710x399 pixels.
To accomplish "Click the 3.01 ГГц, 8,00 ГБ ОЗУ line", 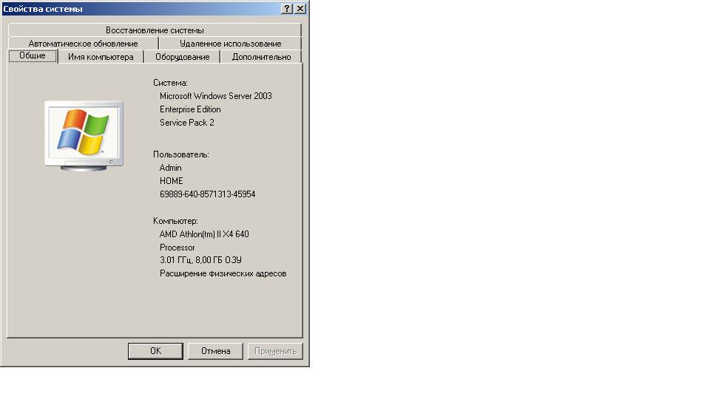I will [x=200, y=260].
